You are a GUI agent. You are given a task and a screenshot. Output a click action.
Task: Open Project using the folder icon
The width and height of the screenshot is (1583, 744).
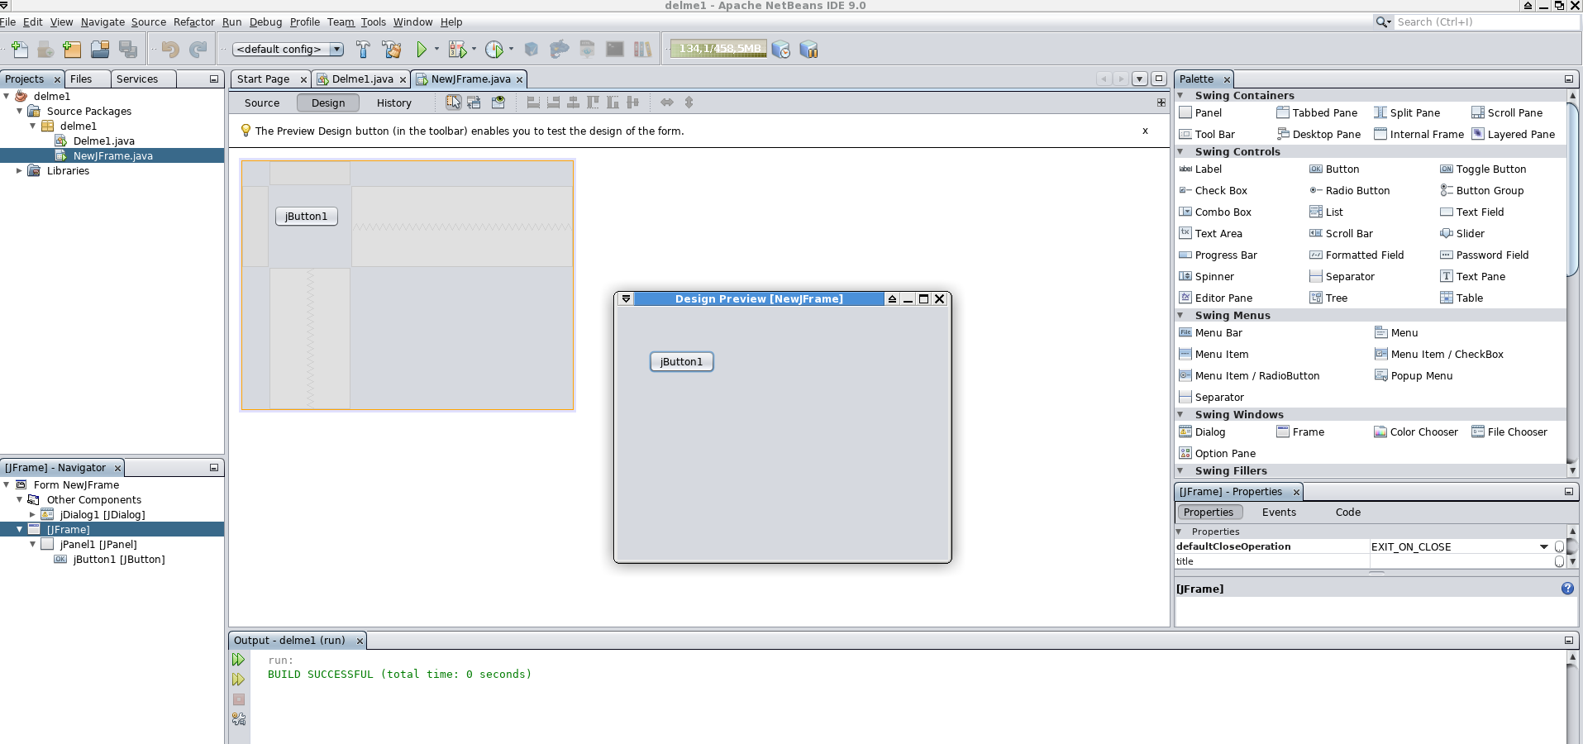pos(100,50)
